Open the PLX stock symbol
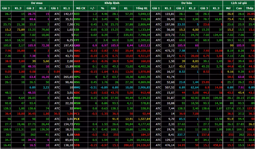The width and height of the screenshot is (255, 149). point(77,119)
